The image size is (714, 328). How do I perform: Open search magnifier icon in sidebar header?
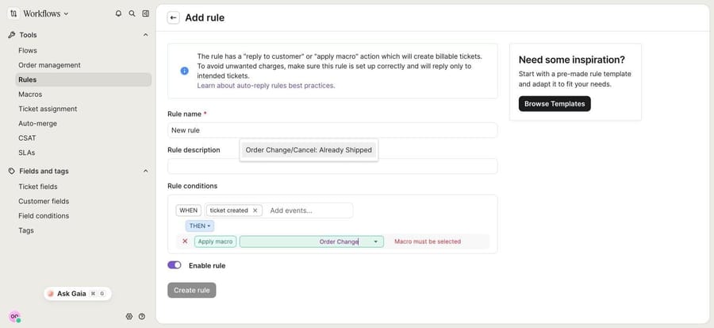132,14
